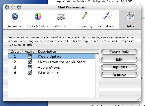Select the iMac Update rule
This screenshot has height=106, width=145.
click(x=51, y=73)
